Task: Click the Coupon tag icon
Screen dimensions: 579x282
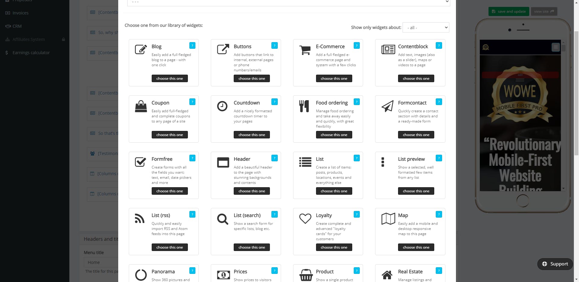Action: [141, 106]
